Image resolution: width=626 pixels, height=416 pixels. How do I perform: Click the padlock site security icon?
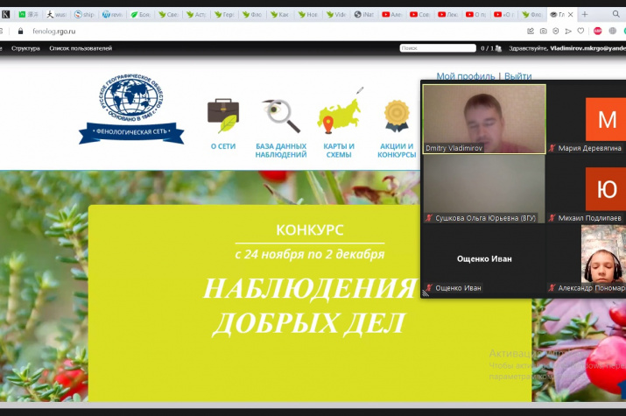(x=21, y=32)
